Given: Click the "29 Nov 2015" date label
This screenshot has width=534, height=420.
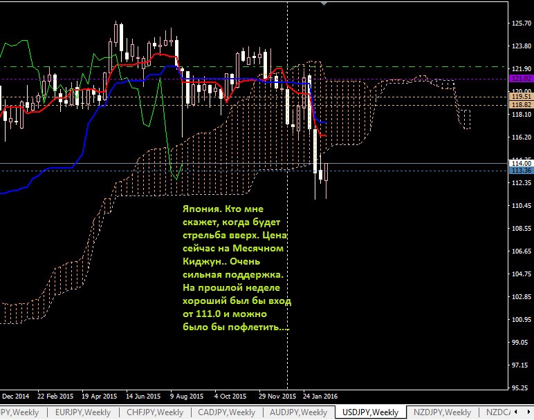Looking at the screenshot, I should point(277,397).
